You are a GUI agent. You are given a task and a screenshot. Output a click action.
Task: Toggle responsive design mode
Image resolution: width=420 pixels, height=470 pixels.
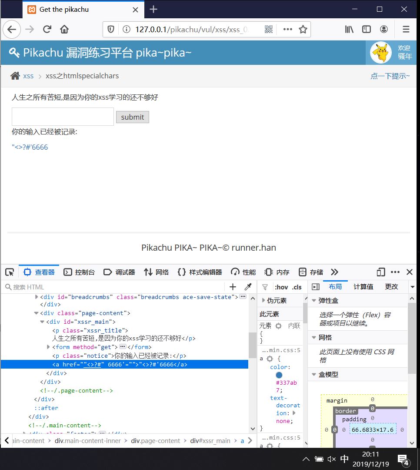click(x=381, y=272)
